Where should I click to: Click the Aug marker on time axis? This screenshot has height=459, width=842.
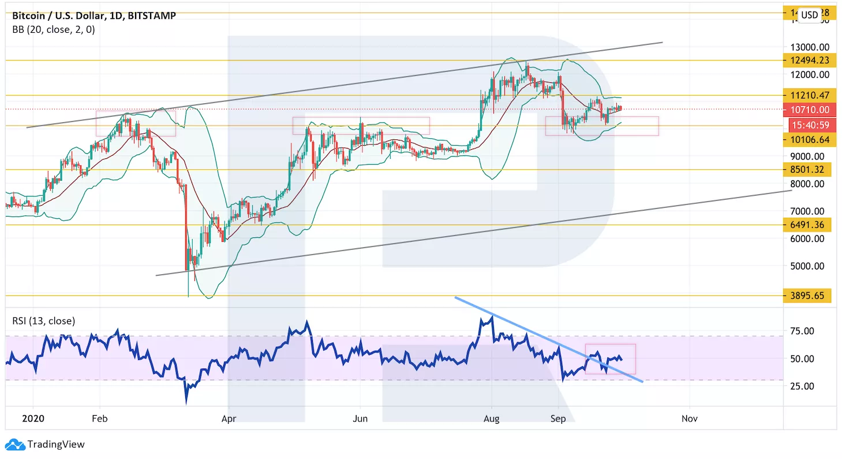click(492, 418)
